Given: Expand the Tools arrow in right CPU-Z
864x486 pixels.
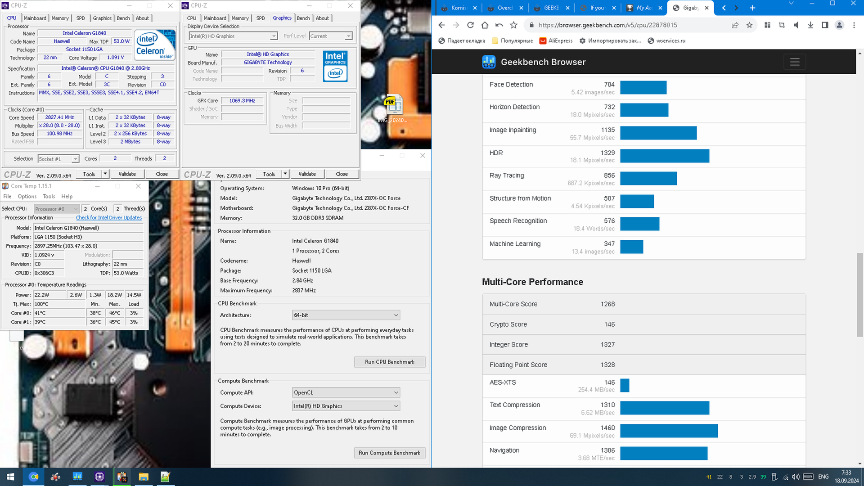Looking at the screenshot, I should (x=285, y=174).
